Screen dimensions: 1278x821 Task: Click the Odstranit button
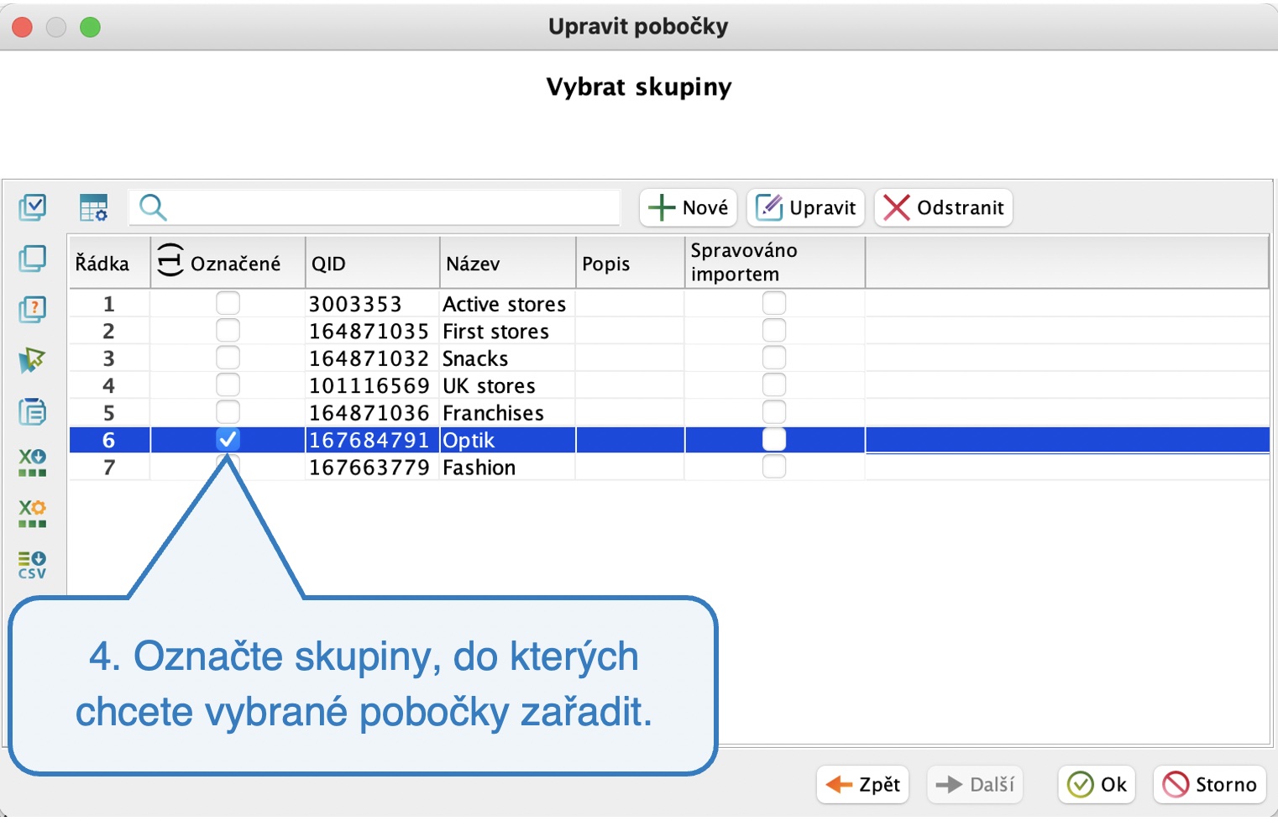[944, 207]
